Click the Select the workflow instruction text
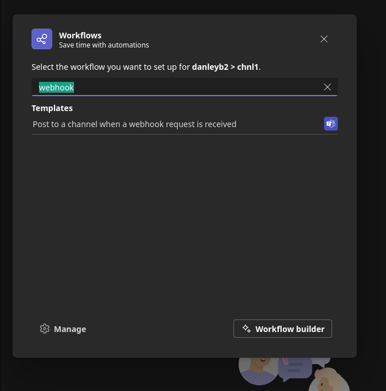The image size is (386, 391). 110,67
